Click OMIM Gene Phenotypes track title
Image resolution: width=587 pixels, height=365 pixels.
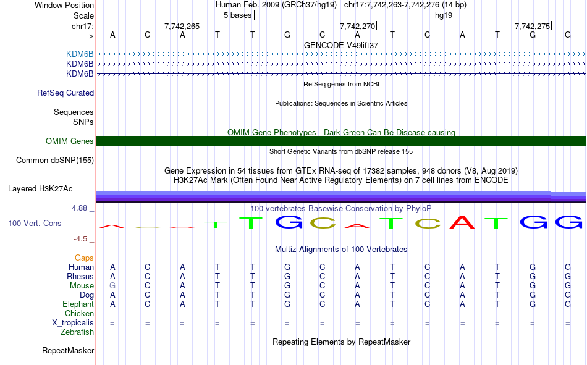[341, 133]
